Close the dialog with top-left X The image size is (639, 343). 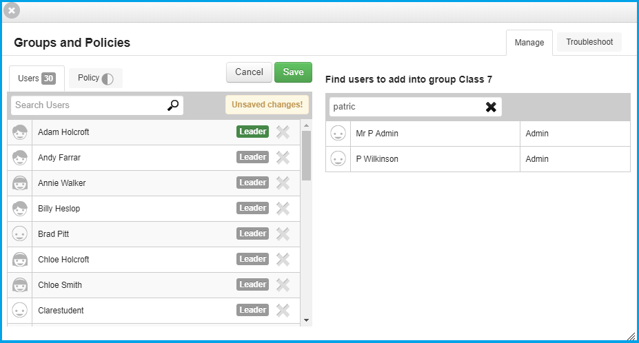tap(12, 10)
